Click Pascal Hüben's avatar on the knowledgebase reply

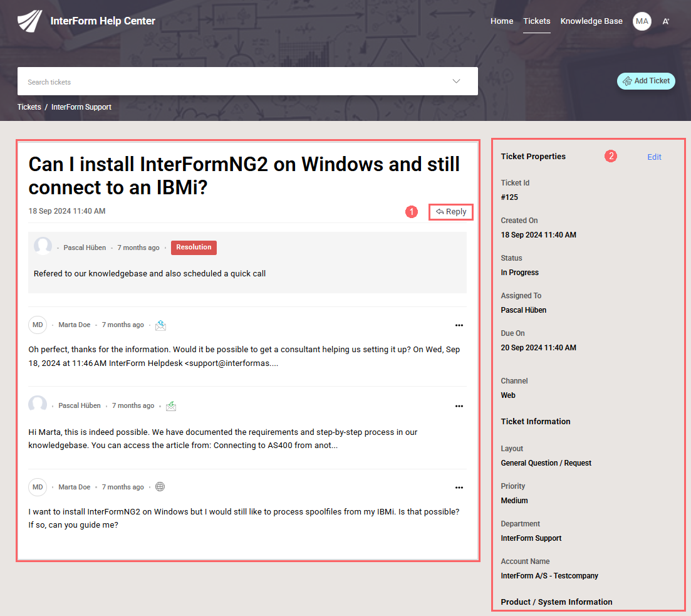click(x=38, y=404)
